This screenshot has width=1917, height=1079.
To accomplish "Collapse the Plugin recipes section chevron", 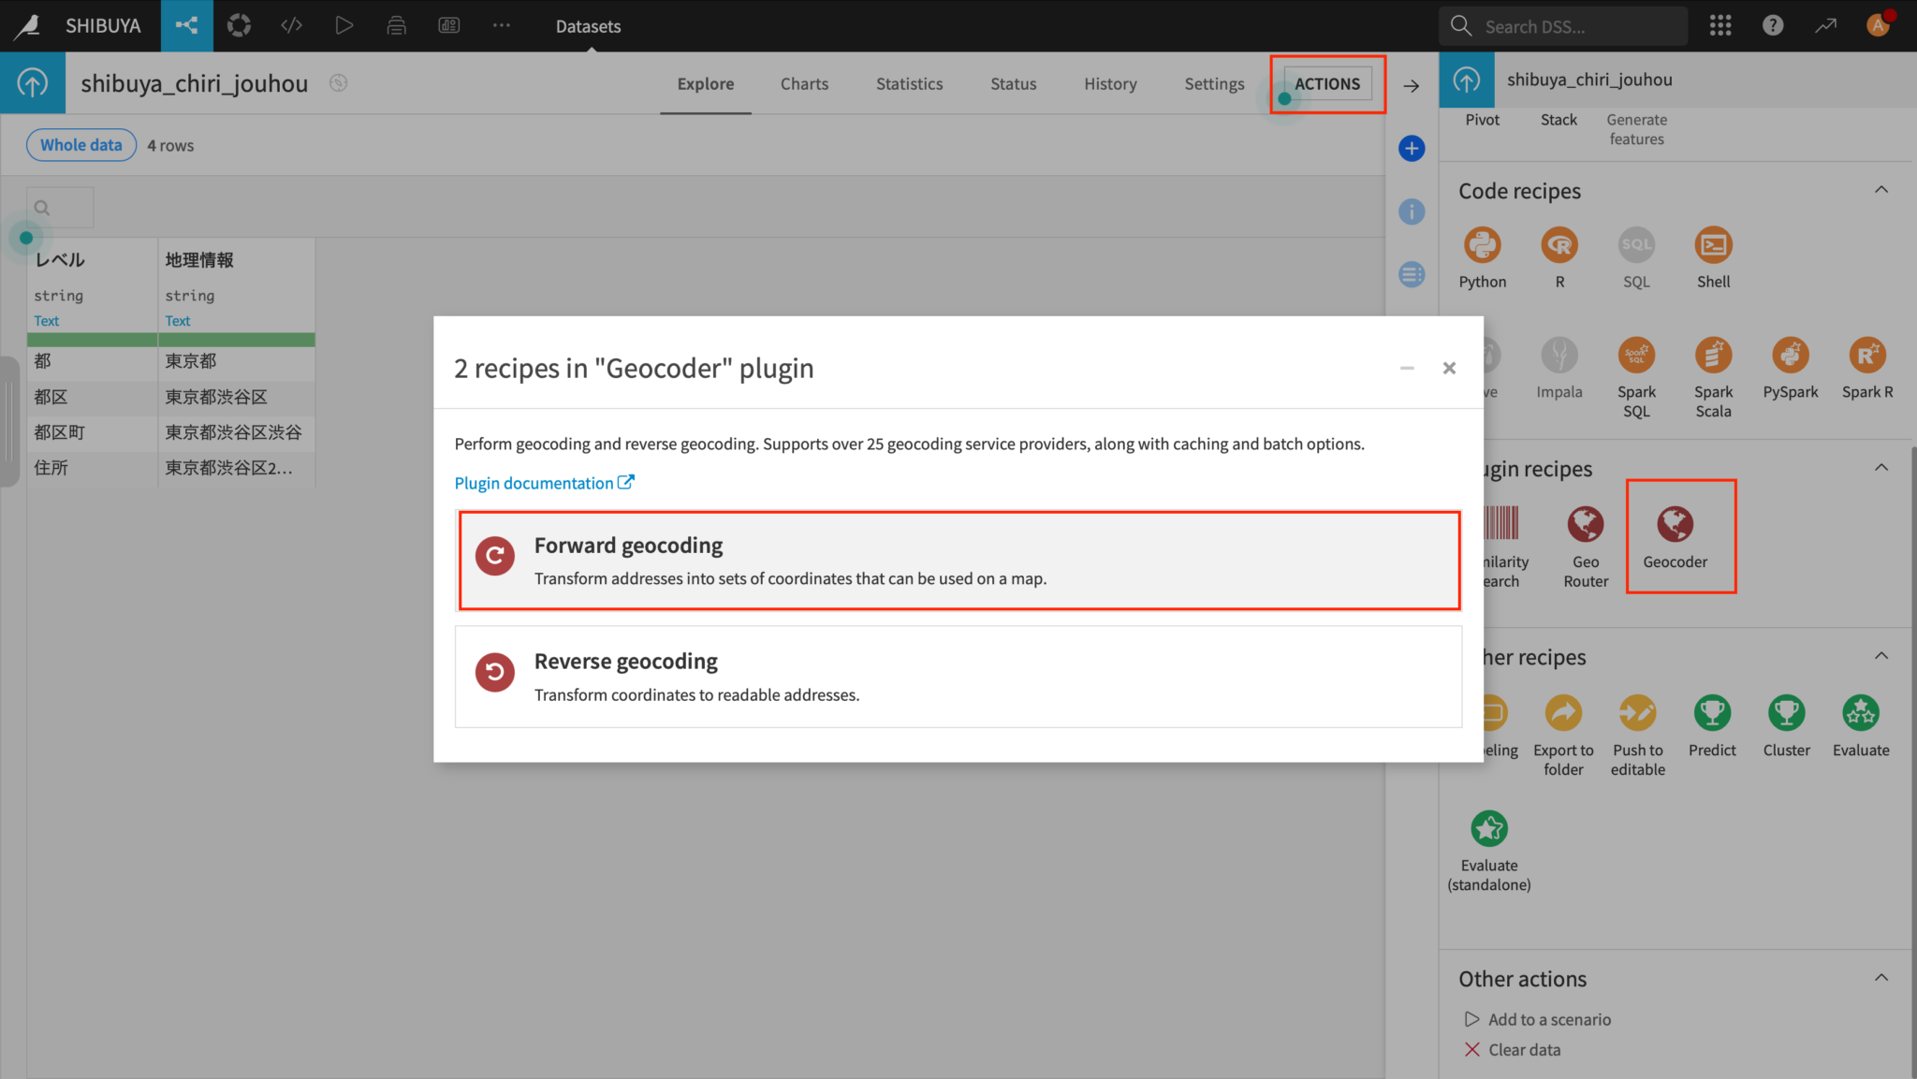I will 1881,468.
